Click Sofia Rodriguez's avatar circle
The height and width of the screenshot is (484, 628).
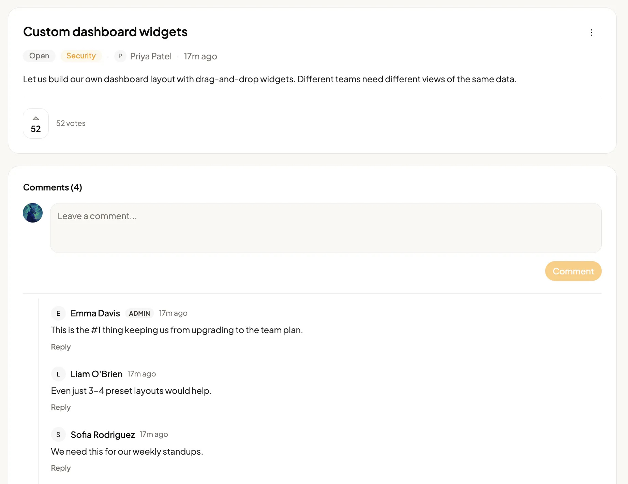point(58,435)
